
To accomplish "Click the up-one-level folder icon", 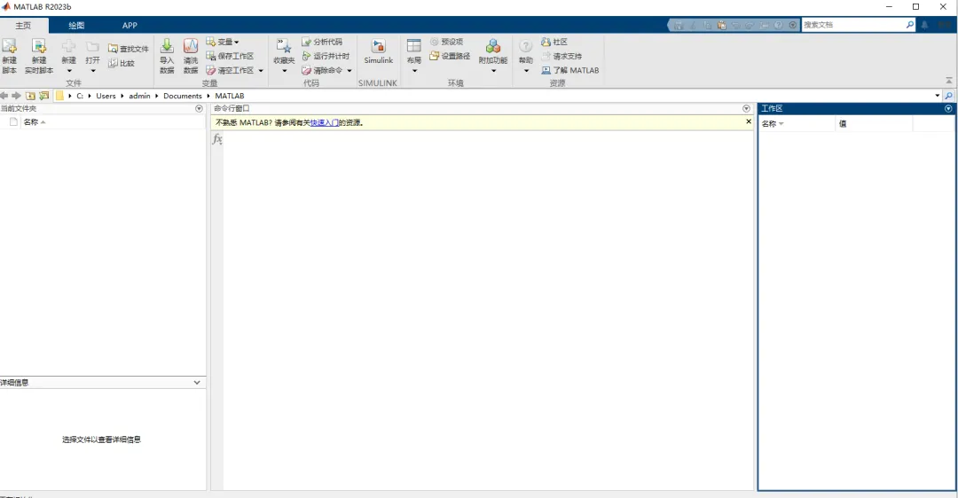I will click(30, 96).
